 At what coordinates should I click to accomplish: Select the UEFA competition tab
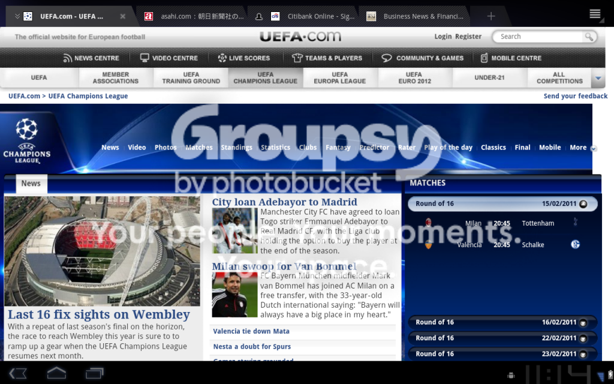39,77
